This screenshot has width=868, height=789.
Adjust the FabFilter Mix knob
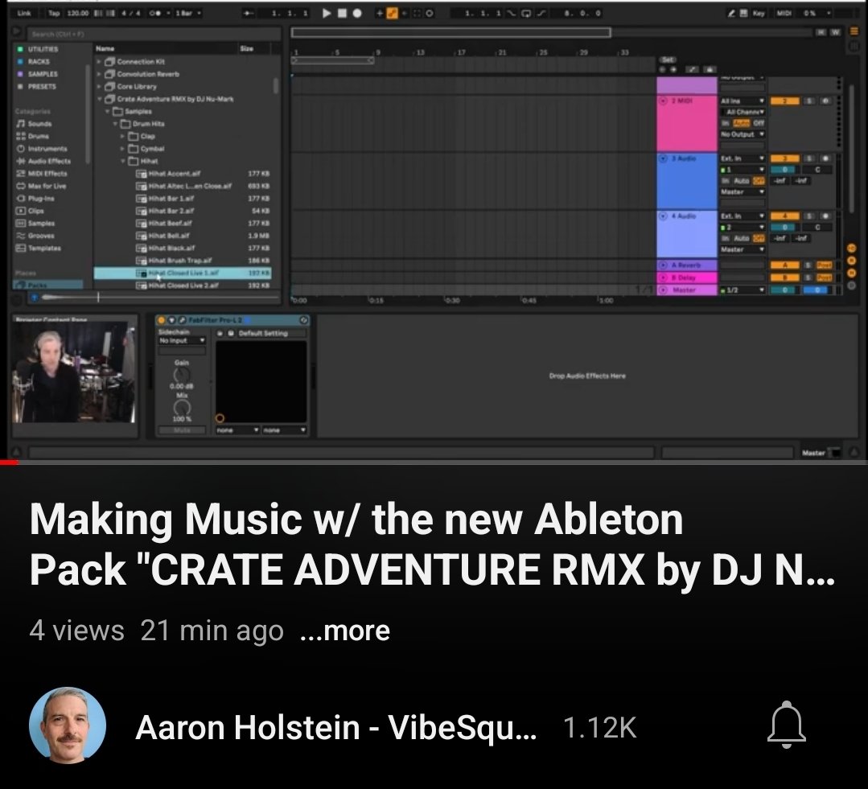tap(182, 408)
